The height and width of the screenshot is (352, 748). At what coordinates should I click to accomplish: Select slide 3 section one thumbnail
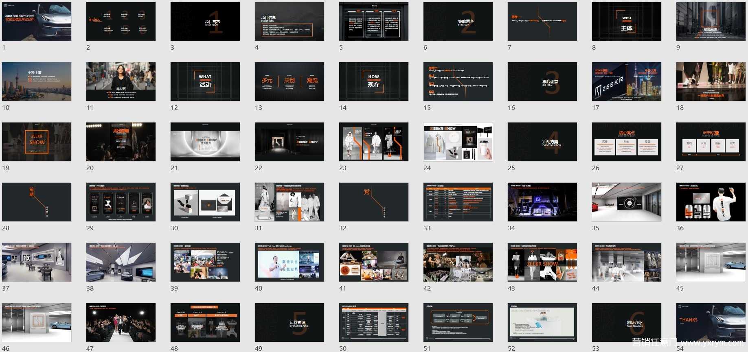205,21
